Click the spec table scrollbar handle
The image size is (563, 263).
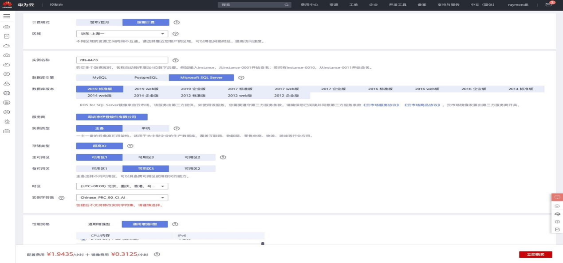point(263,243)
